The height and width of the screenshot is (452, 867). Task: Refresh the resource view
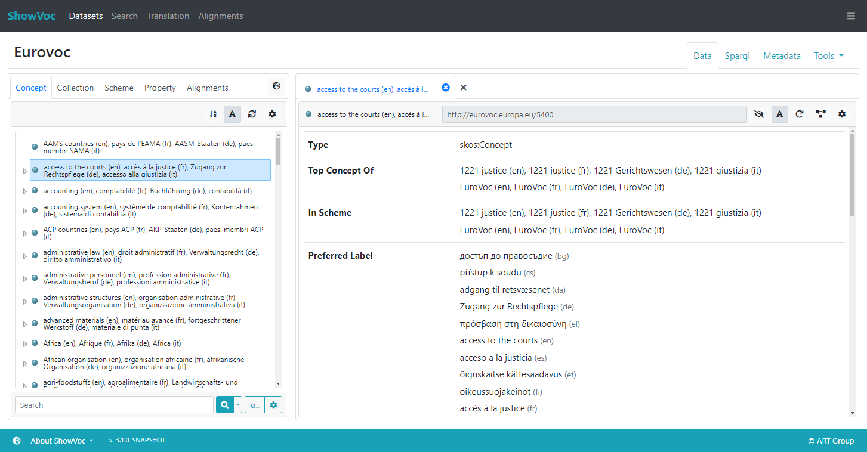(800, 114)
